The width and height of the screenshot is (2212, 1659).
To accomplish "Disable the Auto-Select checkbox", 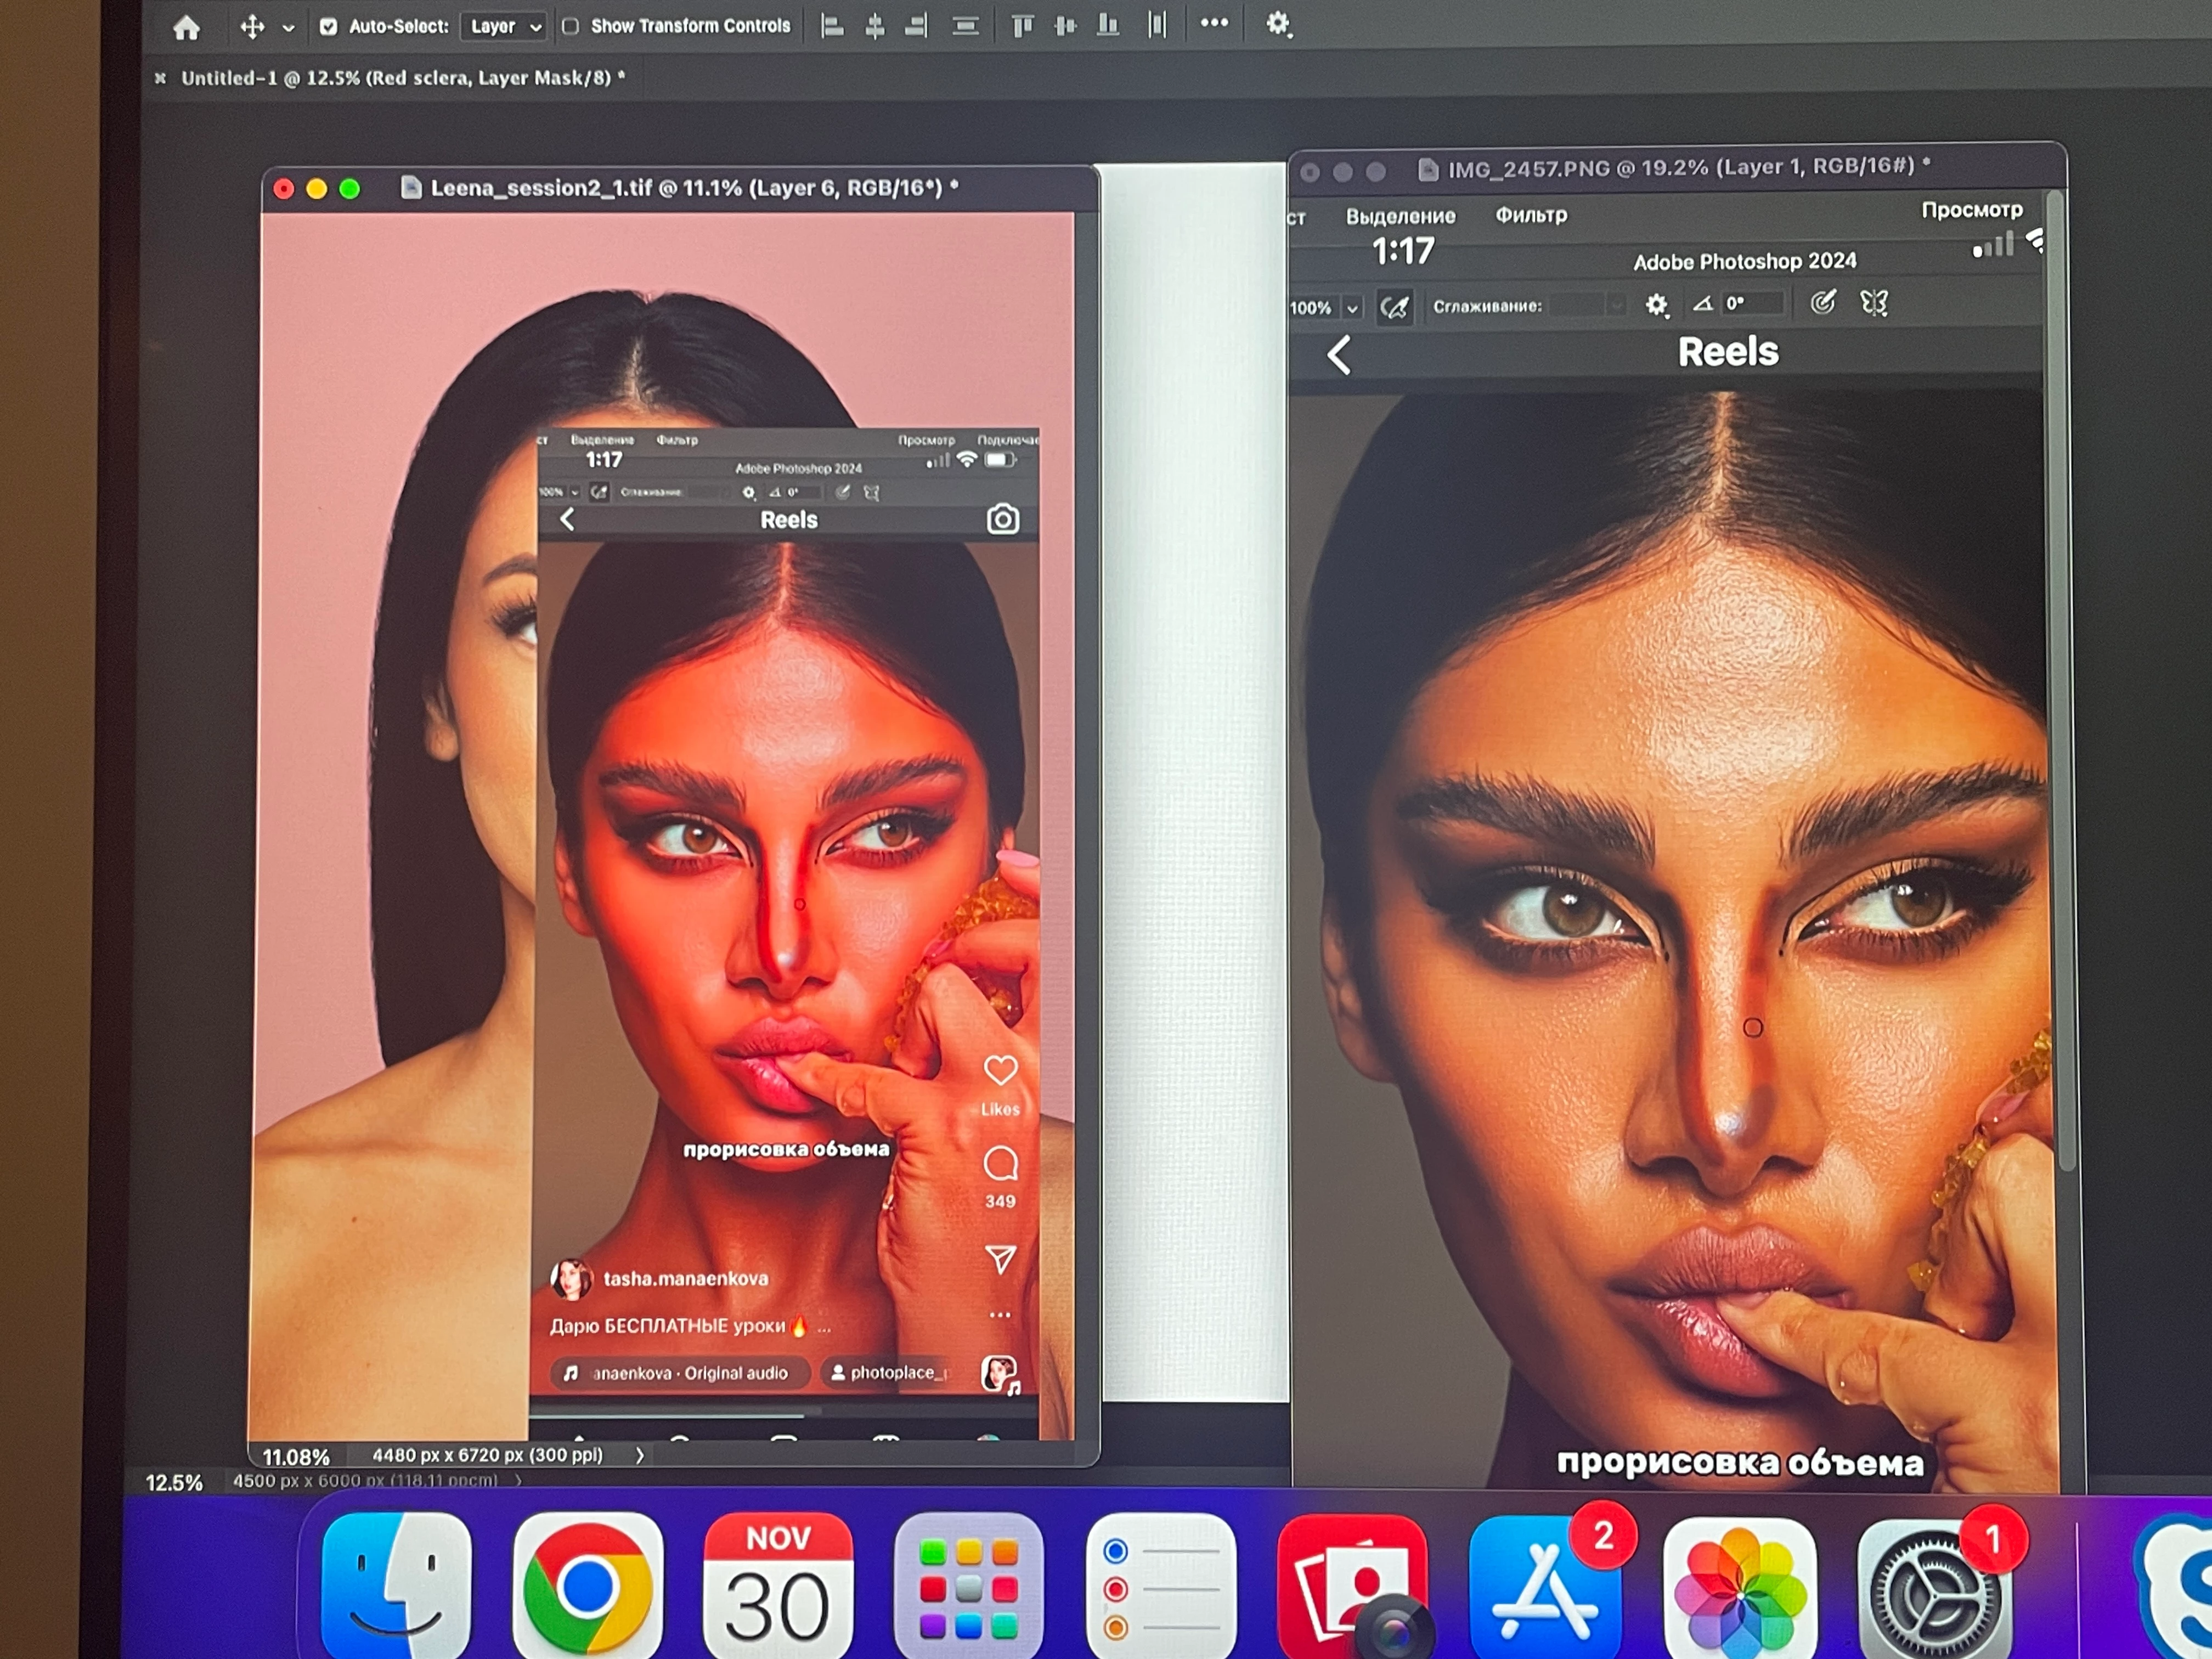I will (x=328, y=27).
